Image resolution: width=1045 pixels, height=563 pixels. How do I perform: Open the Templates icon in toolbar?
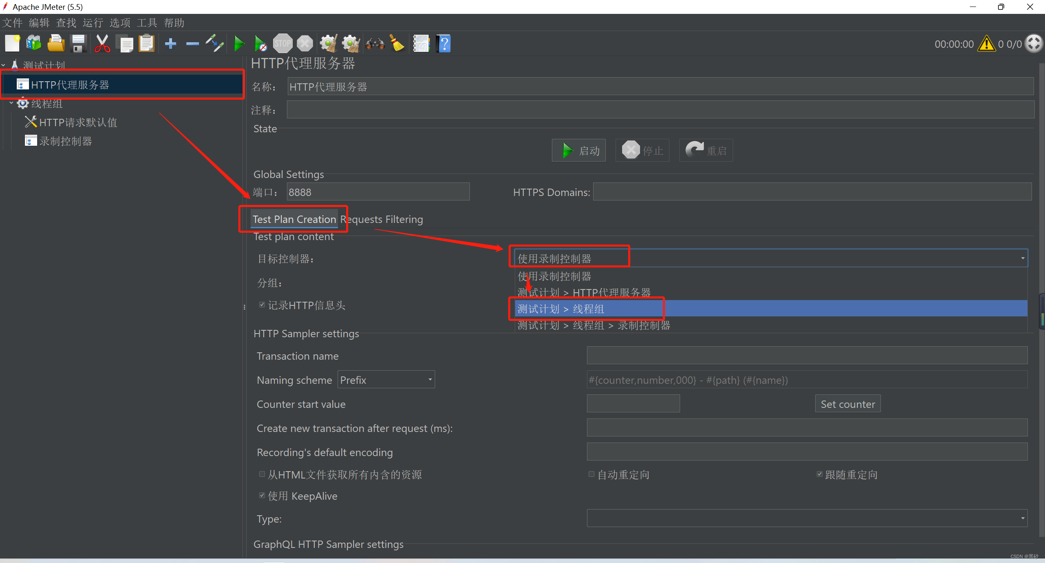click(x=34, y=43)
